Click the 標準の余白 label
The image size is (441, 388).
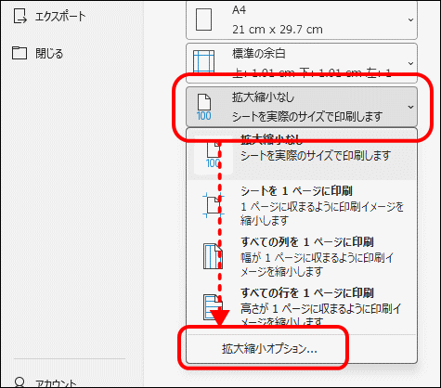pyautogui.click(x=259, y=54)
